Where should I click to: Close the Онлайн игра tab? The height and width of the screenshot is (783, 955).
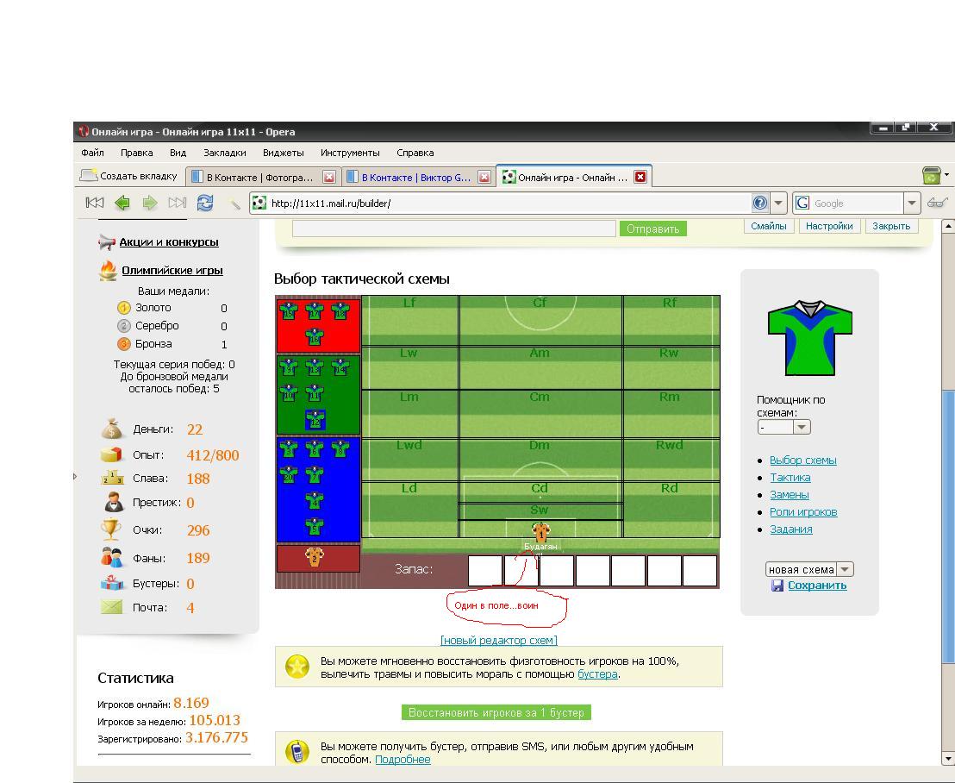tap(640, 177)
